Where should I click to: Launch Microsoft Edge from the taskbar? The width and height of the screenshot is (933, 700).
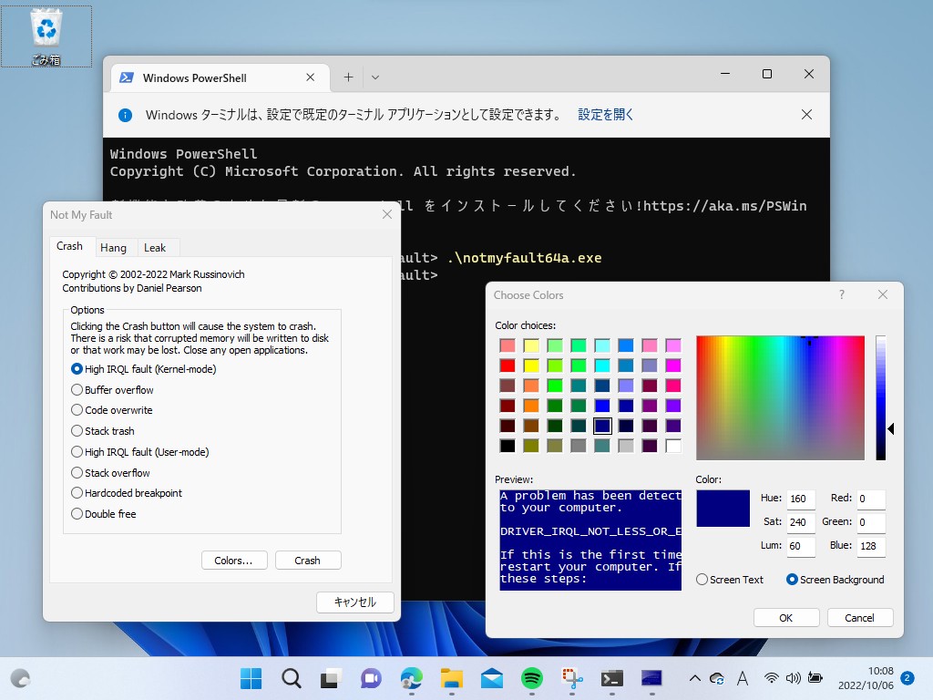[410, 679]
